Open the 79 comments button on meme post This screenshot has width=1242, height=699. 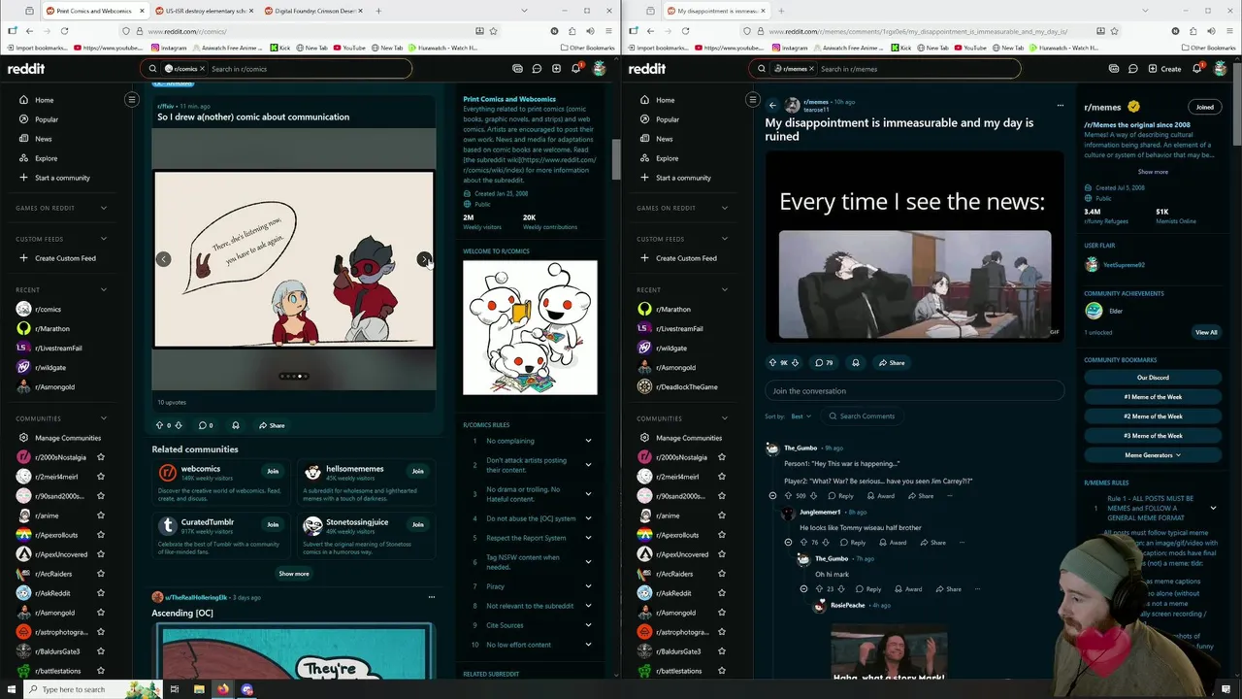[x=825, y=363]
